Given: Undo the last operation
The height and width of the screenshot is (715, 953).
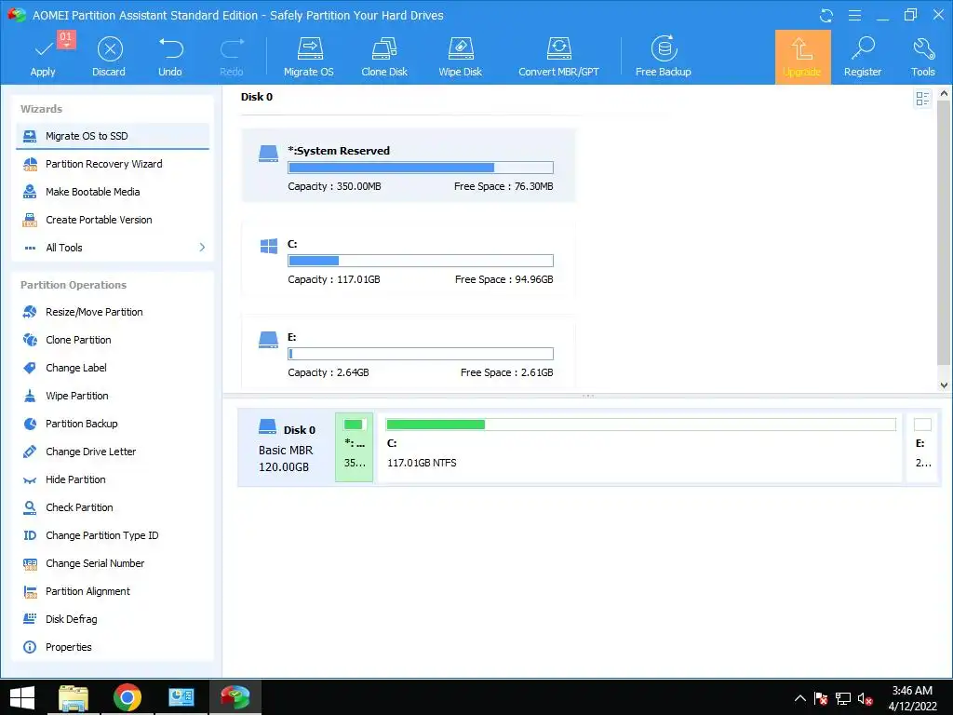Looking at the screenshot, I should pos(170,57).
